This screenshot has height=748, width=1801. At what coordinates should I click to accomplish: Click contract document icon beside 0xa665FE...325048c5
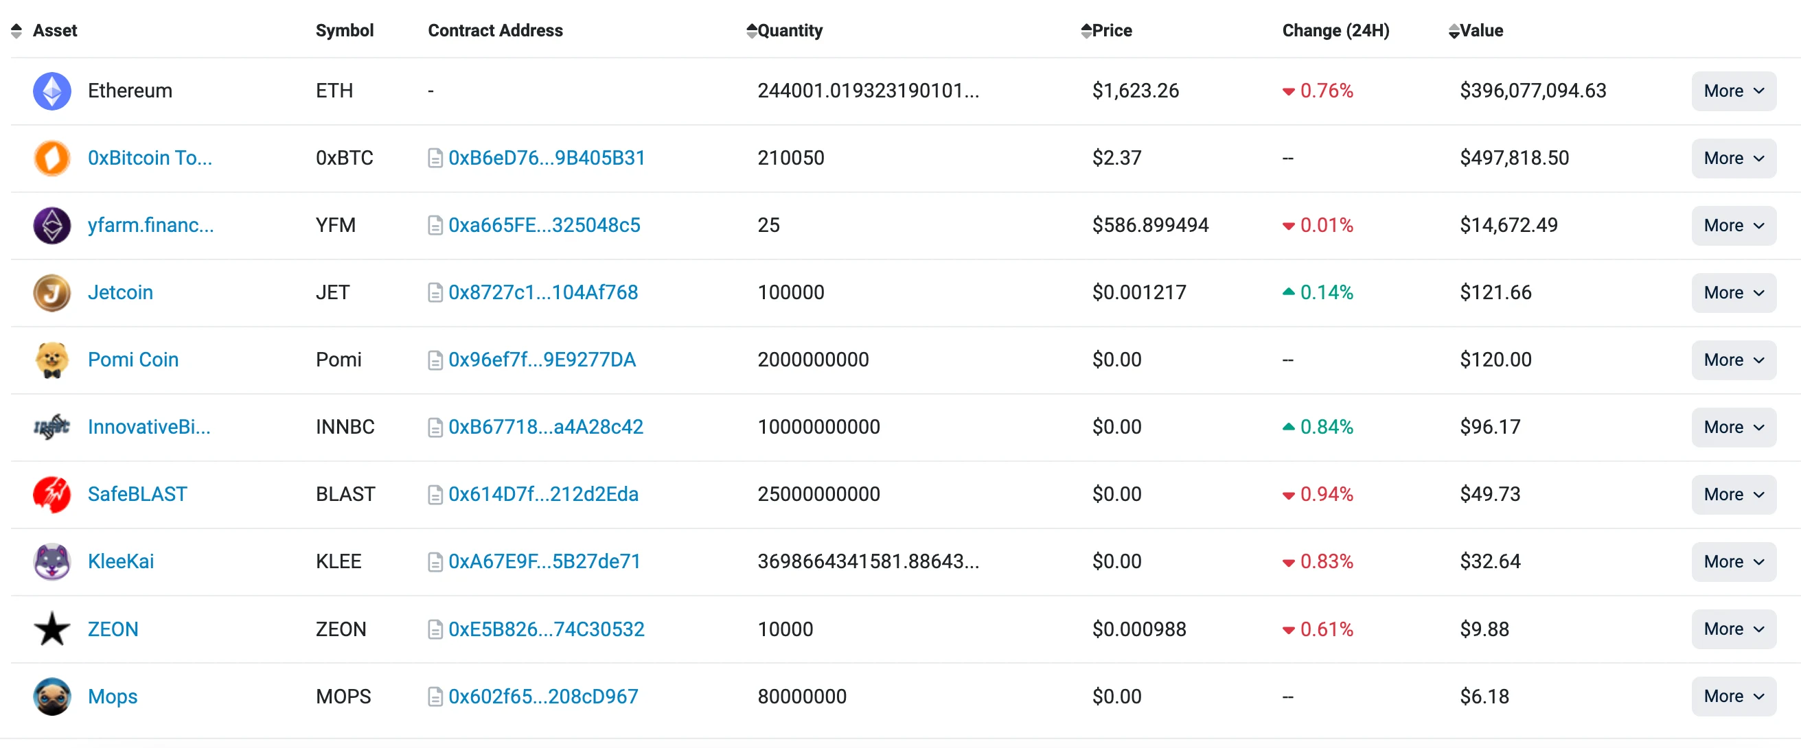(435, 226)
